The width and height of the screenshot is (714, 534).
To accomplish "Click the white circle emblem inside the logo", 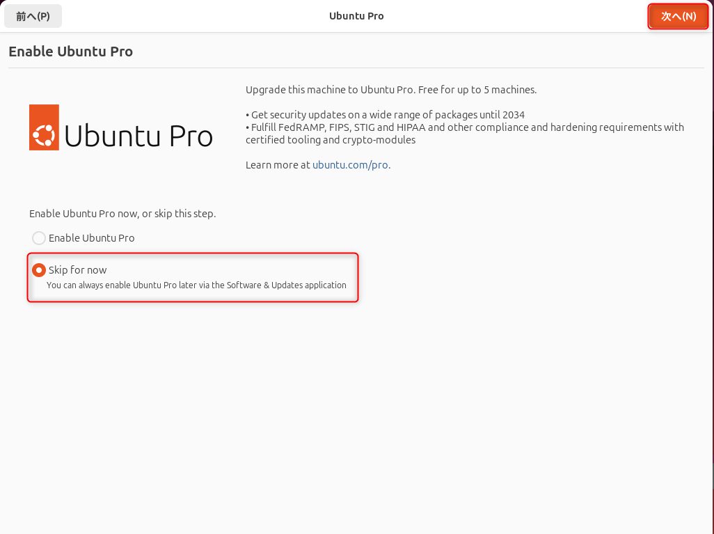I will coord(44,135).
